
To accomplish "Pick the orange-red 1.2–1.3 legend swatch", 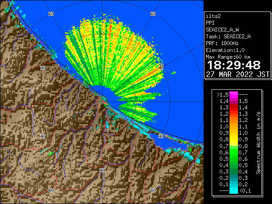I will click(x=234, y=114).
